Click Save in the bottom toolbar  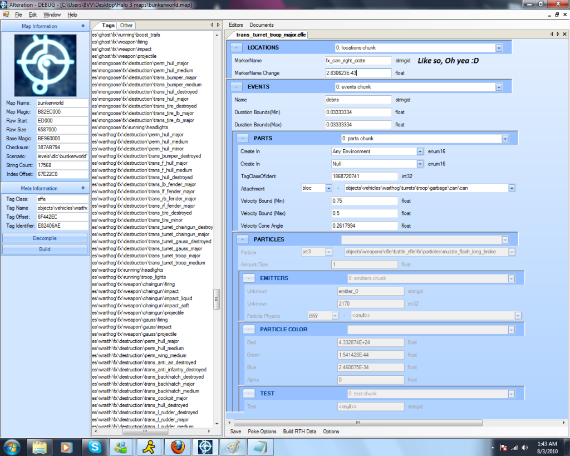click(x=235, y=432)
